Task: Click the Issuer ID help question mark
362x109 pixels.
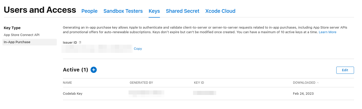Action: point(80,43)
